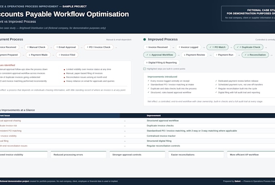
Task: Select the Payment Run step pill
Action: click(x=225, y=55)
